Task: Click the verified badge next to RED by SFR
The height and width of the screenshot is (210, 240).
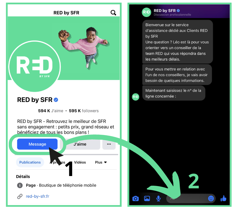Action: 56,100
